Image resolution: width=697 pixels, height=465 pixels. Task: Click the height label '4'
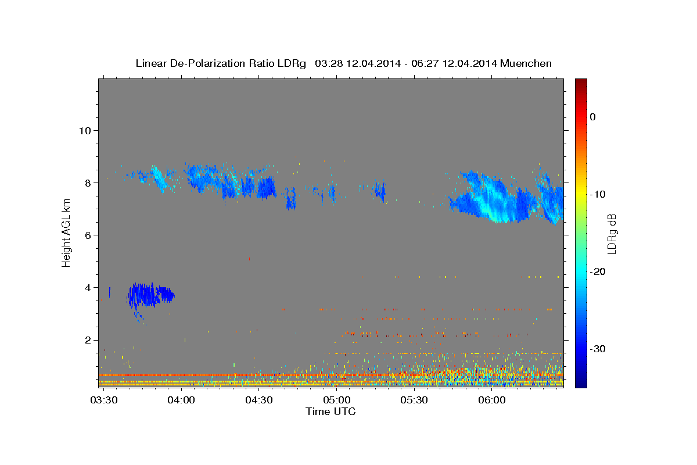pyautogui.click(x=87, y=287)
